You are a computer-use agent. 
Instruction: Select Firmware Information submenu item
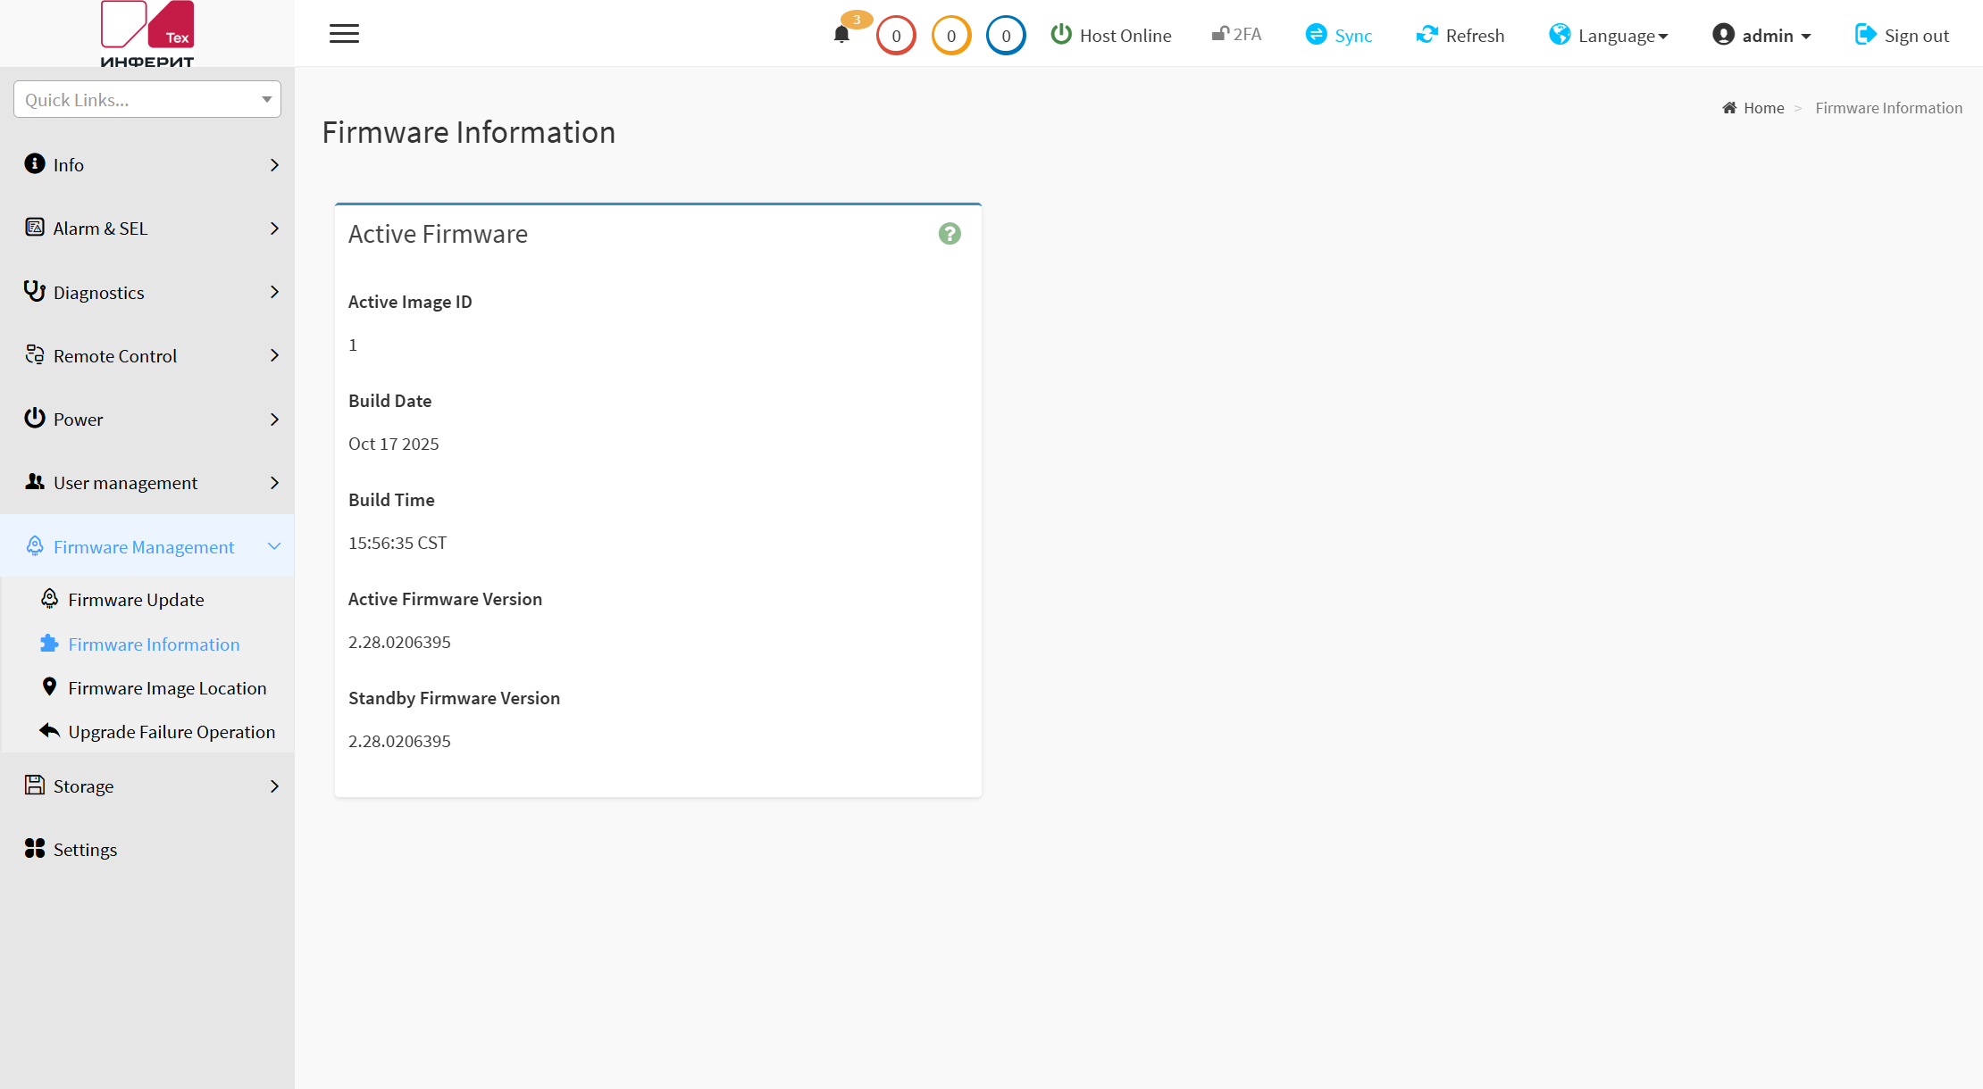pyautogui.click(x=148, y=644)
